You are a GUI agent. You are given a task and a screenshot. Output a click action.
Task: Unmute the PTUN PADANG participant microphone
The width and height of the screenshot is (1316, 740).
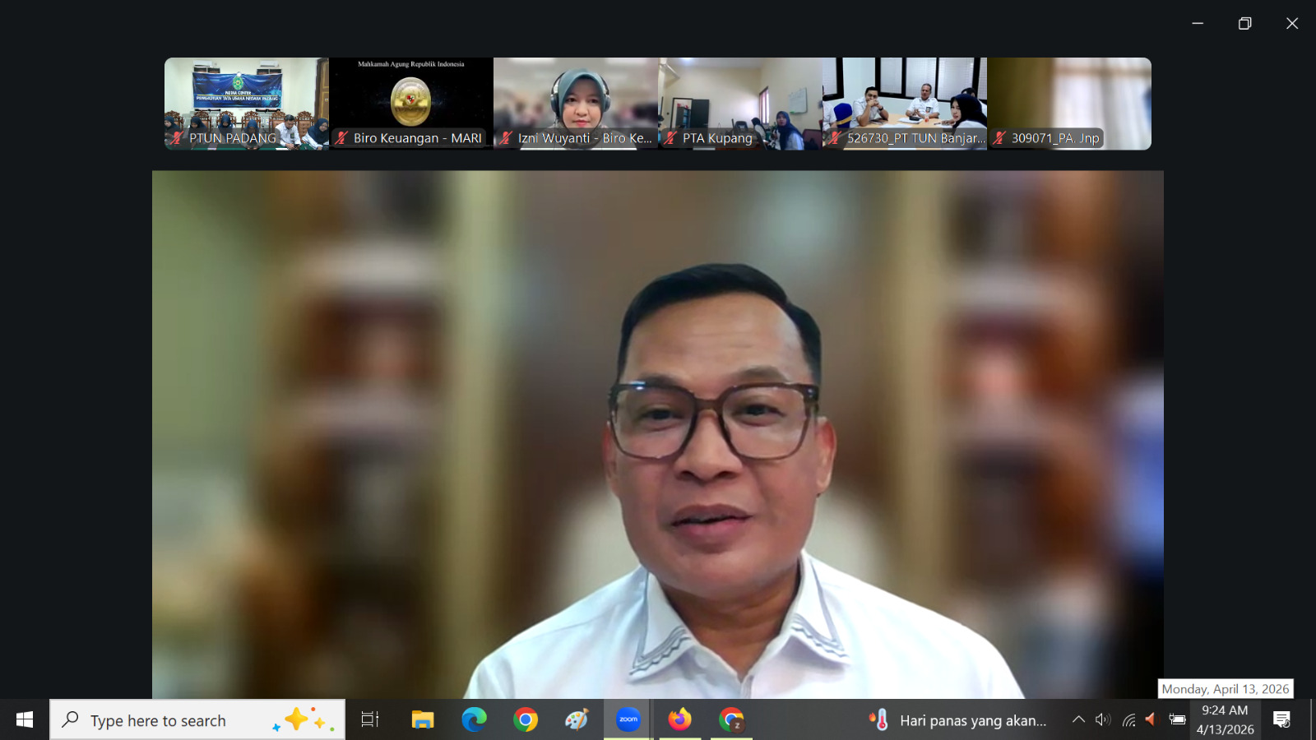pyautogui.click(x=175, y=138)
